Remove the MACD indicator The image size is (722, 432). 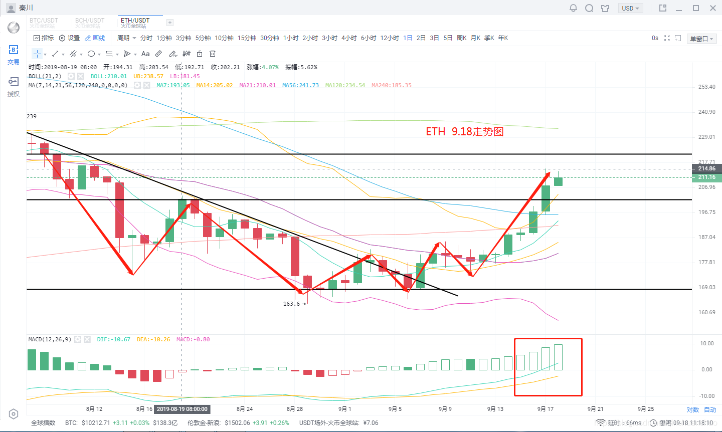tap(87, 339)
